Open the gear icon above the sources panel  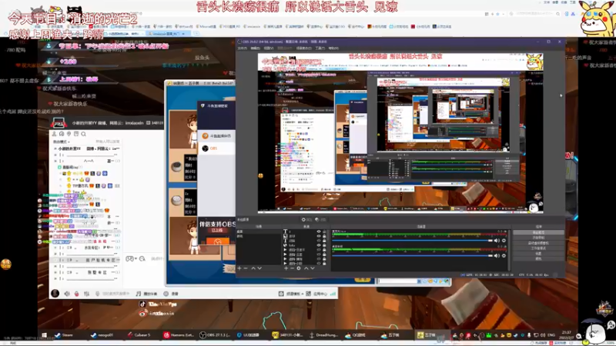(x=303, y=220)
